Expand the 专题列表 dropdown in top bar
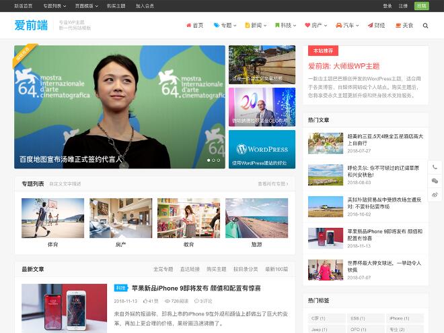The image size is (444, 333). pos(54,6)
